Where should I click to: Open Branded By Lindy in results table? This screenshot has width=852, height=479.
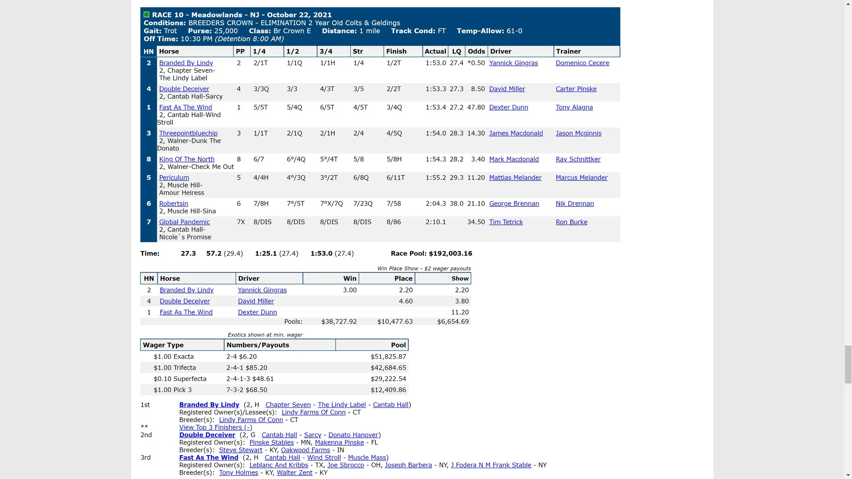[x=186, y=63]
